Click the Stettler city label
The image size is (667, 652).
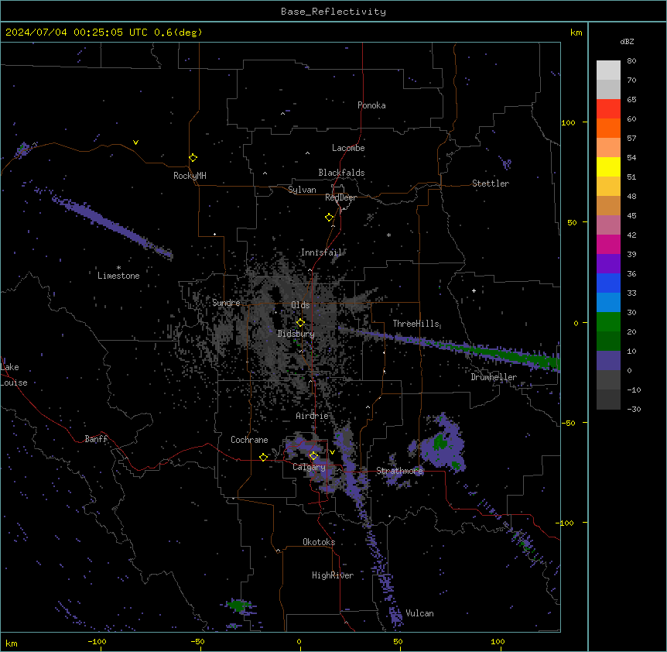coord(491,184)
